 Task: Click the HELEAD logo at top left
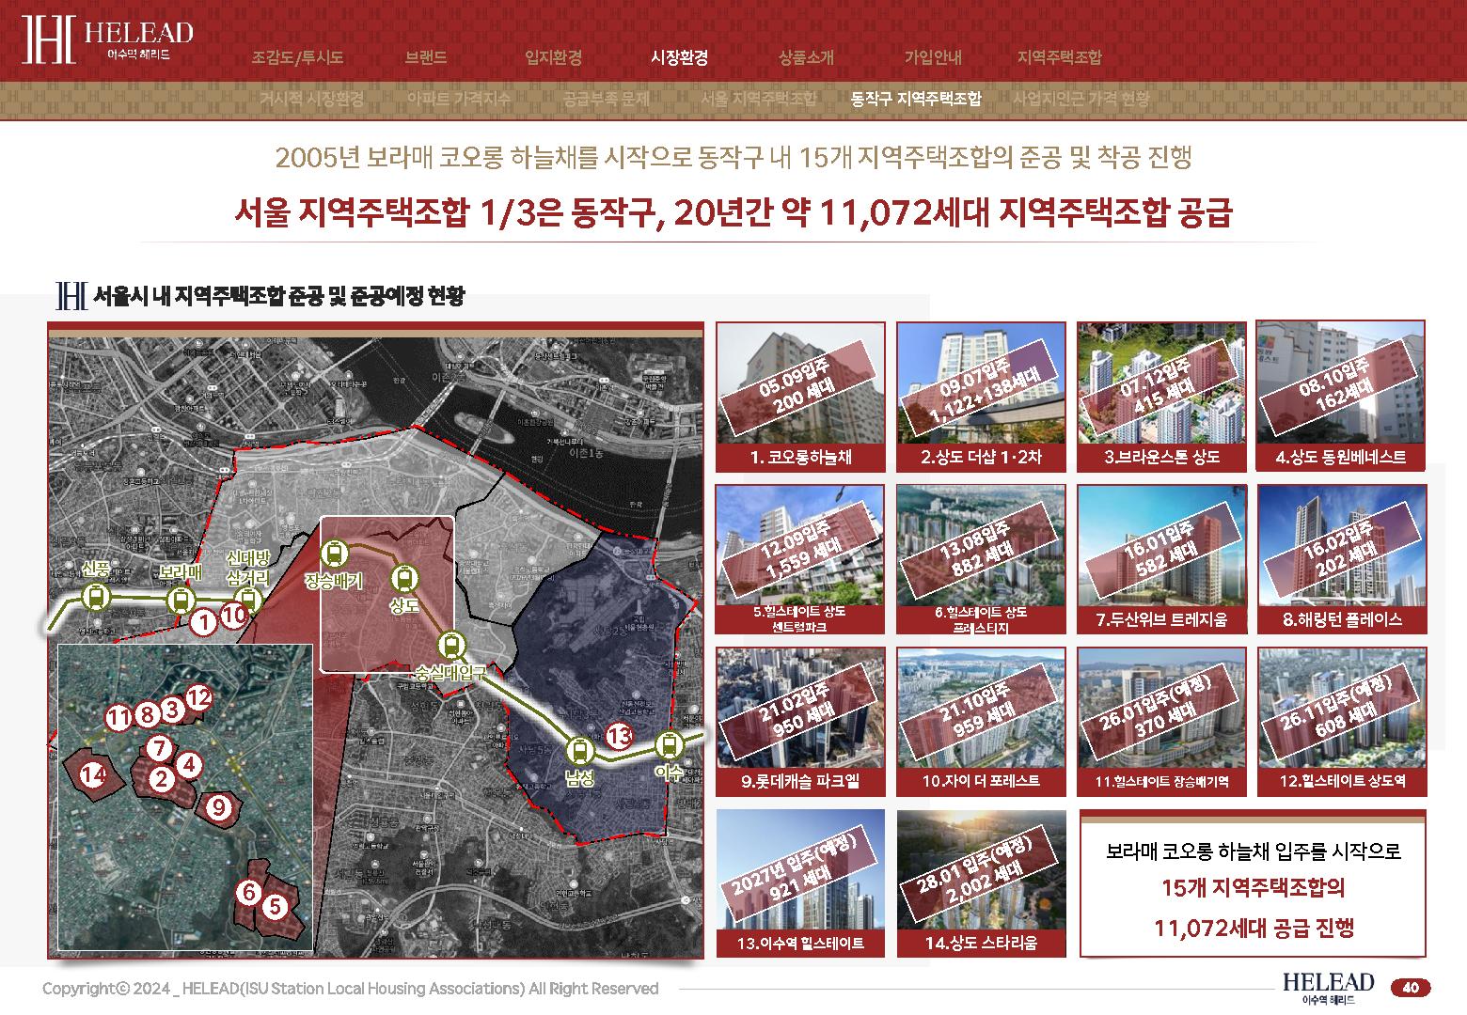pyautogui.click(x=107, y=39)
